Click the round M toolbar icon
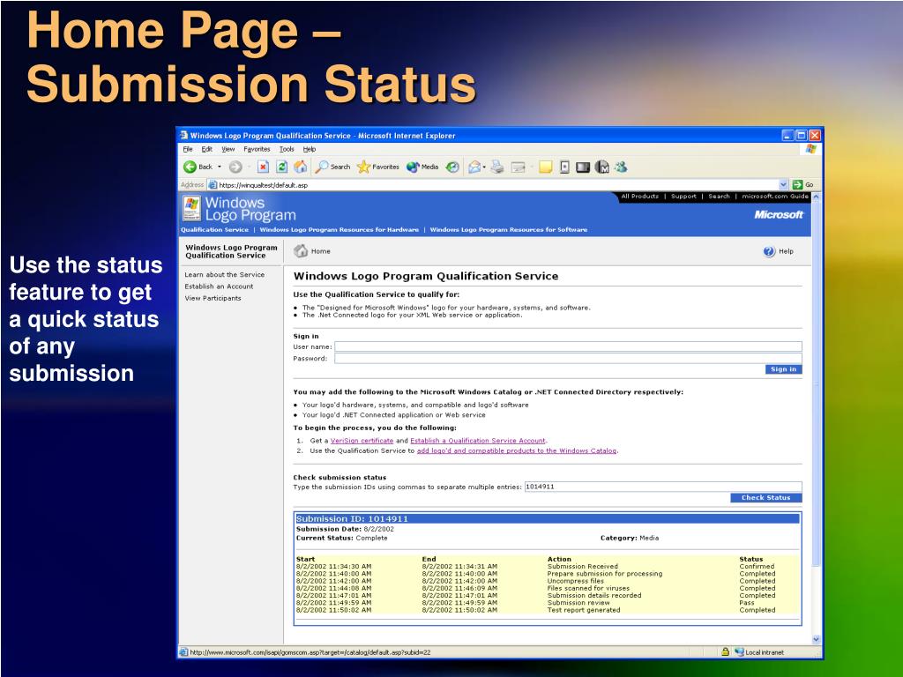903x677 pixels. point(602,167)
